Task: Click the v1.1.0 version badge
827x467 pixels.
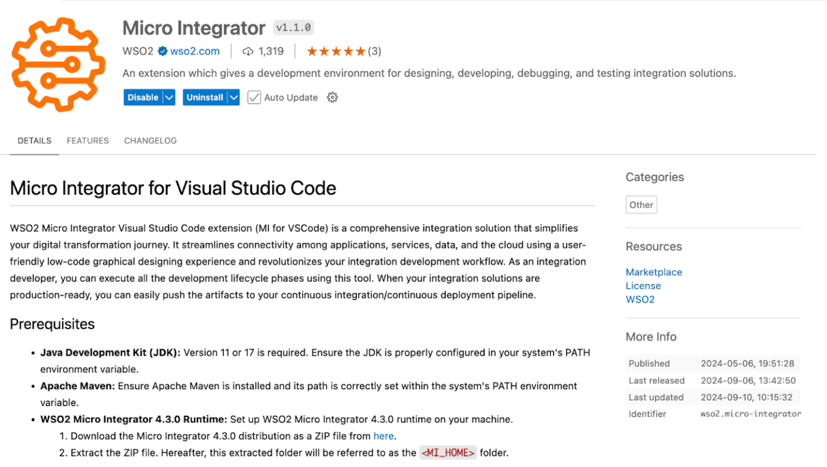Action: (293, 27)
